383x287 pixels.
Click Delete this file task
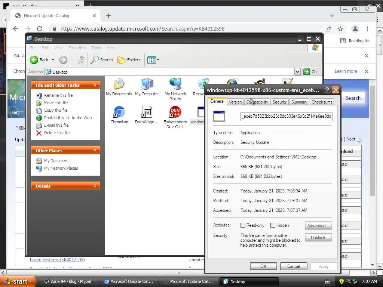(x=57, y=133)
